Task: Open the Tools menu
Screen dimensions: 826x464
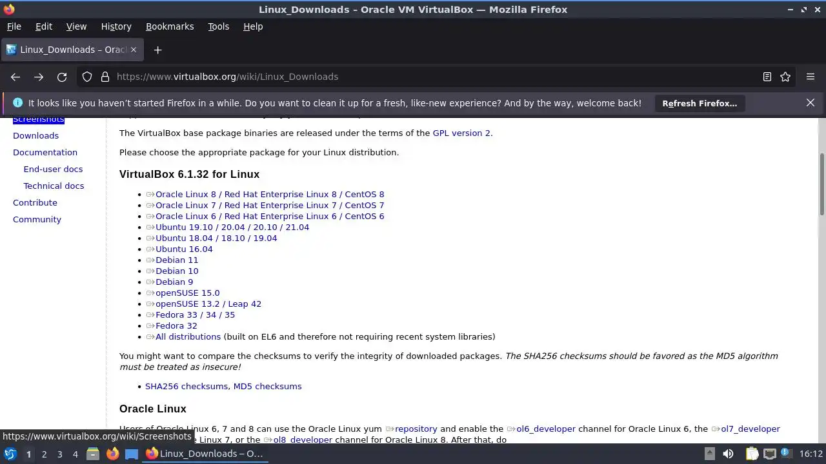Action: tap(218, 26)
